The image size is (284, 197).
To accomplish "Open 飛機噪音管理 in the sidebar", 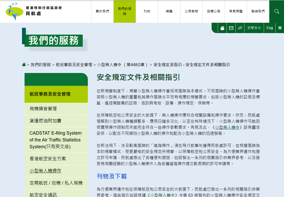I will tap(43, 109).
